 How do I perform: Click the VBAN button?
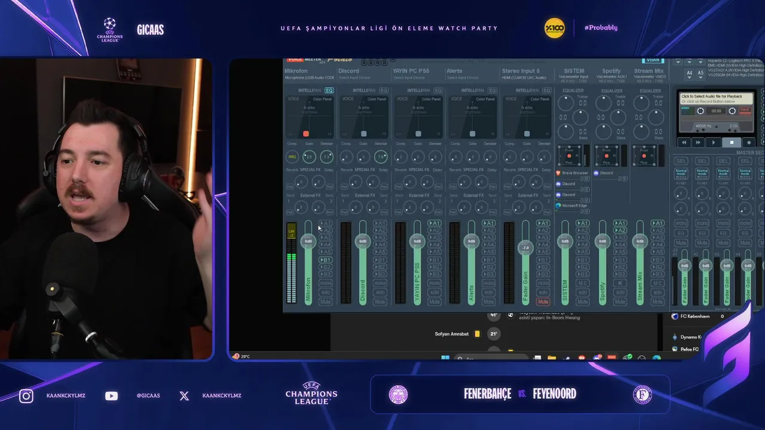(x=653, y=61)
